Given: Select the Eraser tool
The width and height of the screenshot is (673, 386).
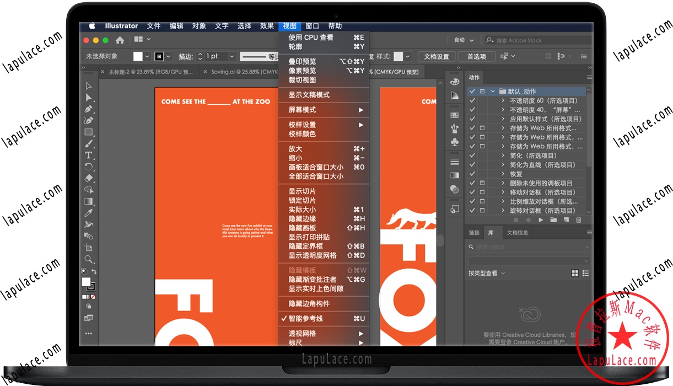Looking at the screenshot, I should tap(88, 179).
